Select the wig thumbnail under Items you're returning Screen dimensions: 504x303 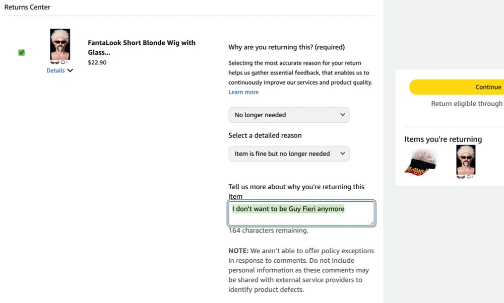[465, 160]
